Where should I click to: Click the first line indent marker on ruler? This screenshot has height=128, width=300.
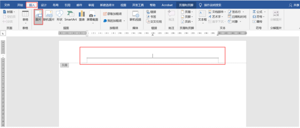(x=87, y=31)
